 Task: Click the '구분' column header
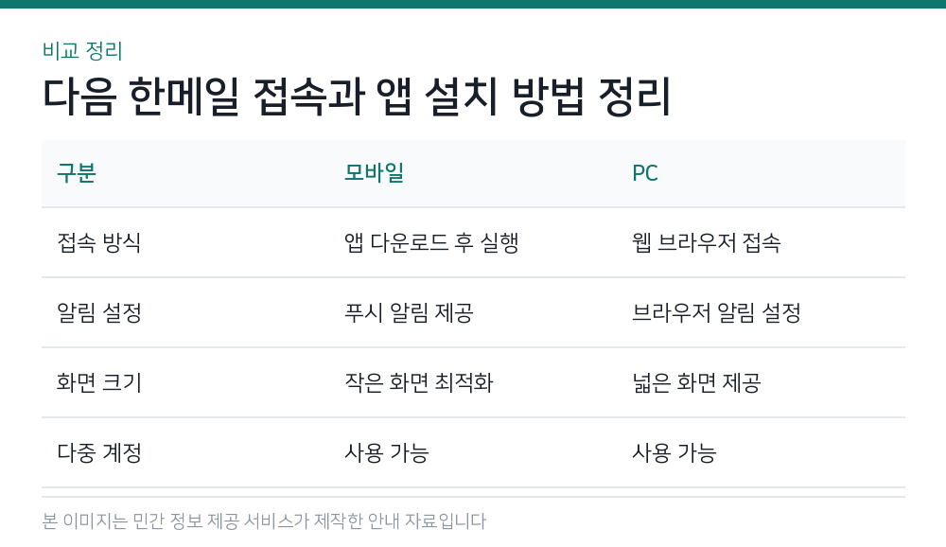tap(77, 173)
